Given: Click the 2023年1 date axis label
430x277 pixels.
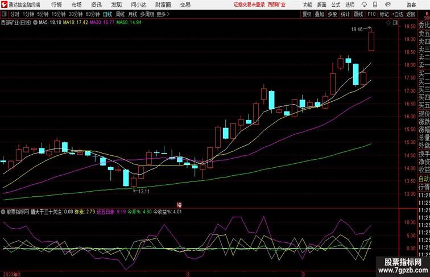Looking at the screenshot, I should (12, 274).
